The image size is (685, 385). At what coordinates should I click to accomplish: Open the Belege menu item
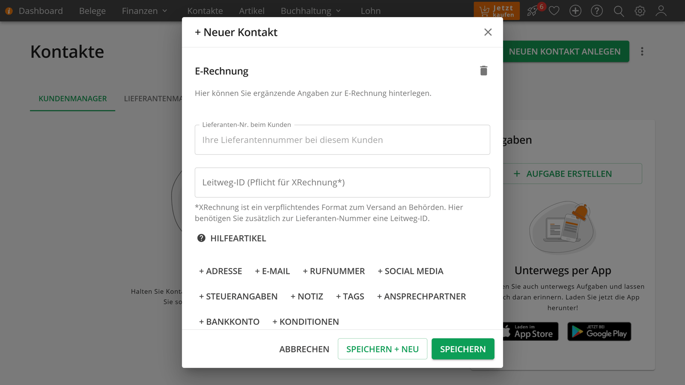pos(92,11)
